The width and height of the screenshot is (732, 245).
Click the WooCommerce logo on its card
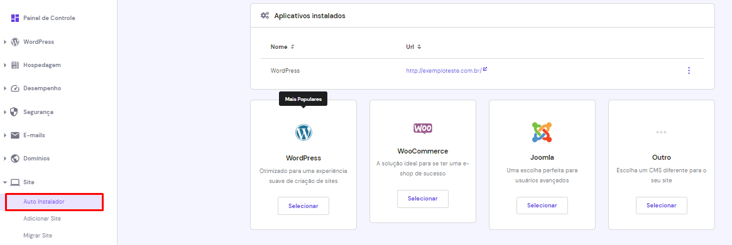pyautogui.click(x=422, y=128)
